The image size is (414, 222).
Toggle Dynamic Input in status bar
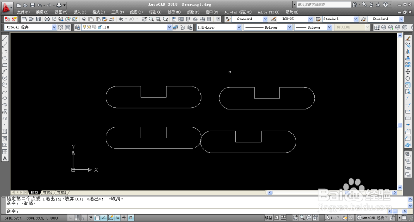tap(117, 217)
